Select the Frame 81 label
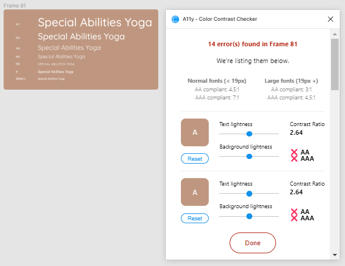 [14, 5]
